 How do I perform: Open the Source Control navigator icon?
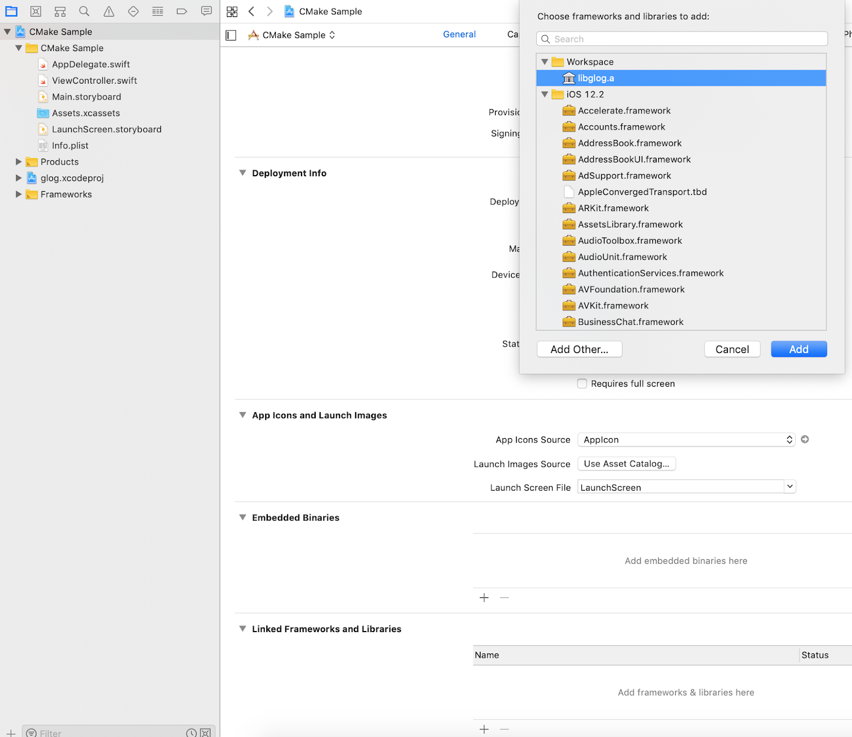(36, 11)
